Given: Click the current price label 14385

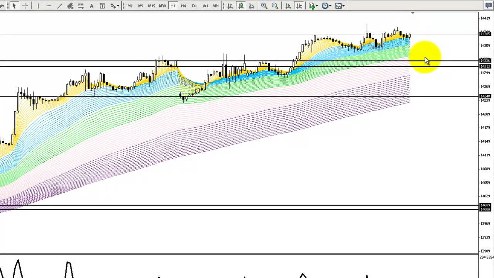Looking at the screenshot, I should (485, 34).
